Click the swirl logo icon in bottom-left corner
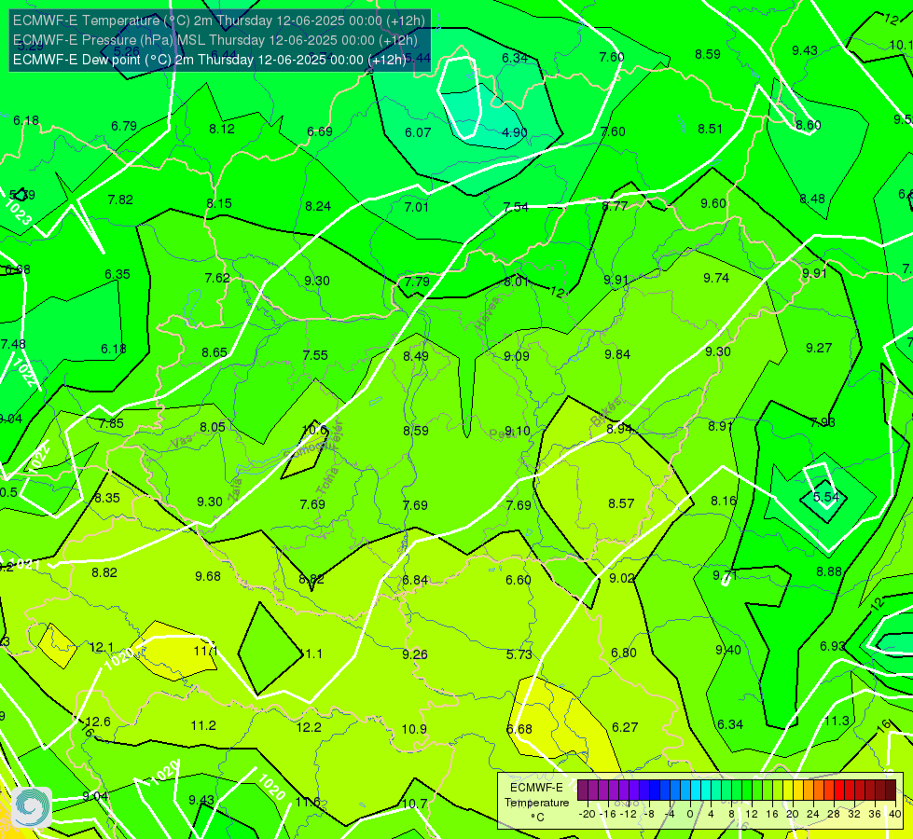Viewport: 913px width, 839px height. (x=32, y=807)
